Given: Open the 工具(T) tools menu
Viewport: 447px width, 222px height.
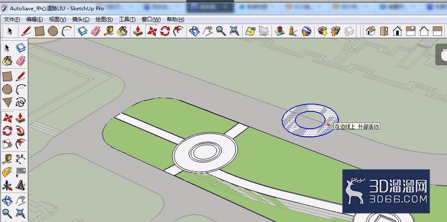Looking at the screenshot, I should pyautogui.click(x=127, y=19).
